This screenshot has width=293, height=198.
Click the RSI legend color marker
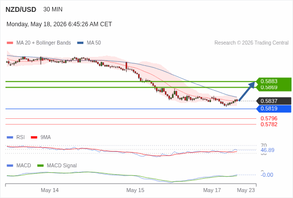10,138
